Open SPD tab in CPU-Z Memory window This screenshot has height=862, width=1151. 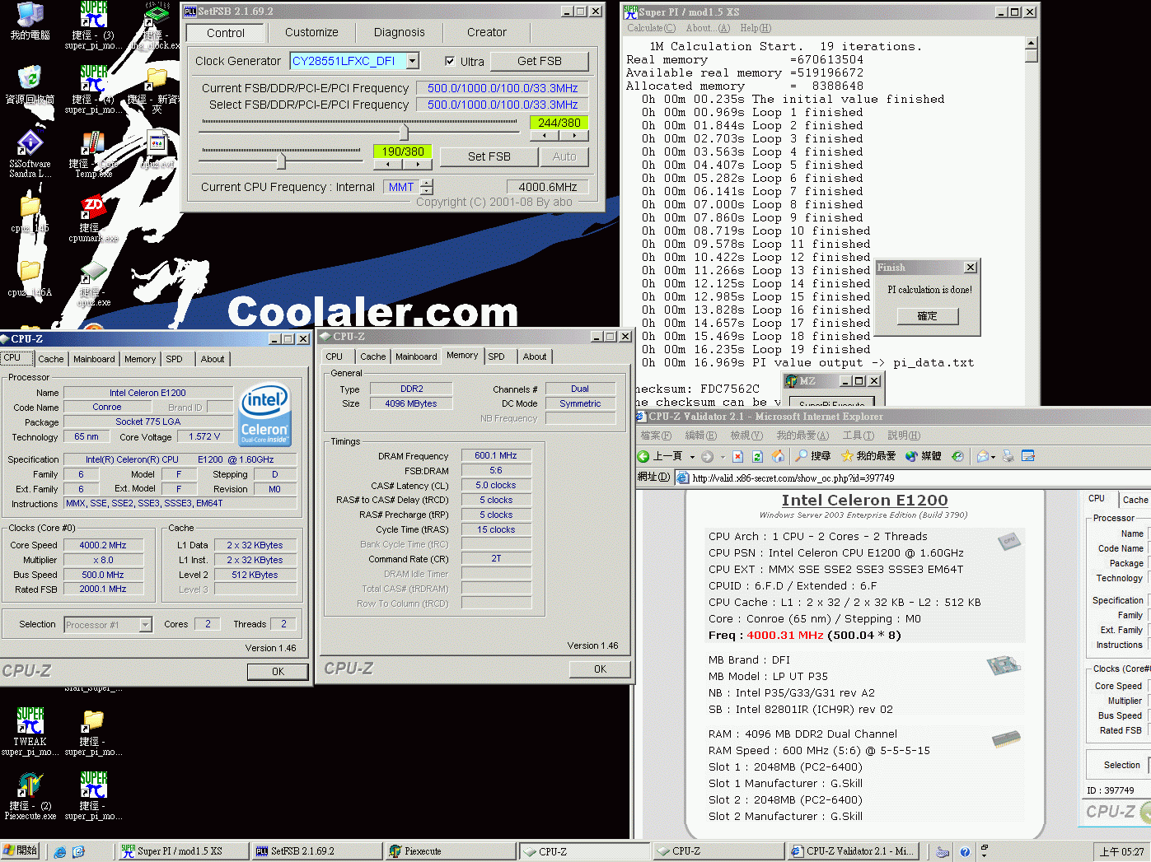[x=496, y=356]
